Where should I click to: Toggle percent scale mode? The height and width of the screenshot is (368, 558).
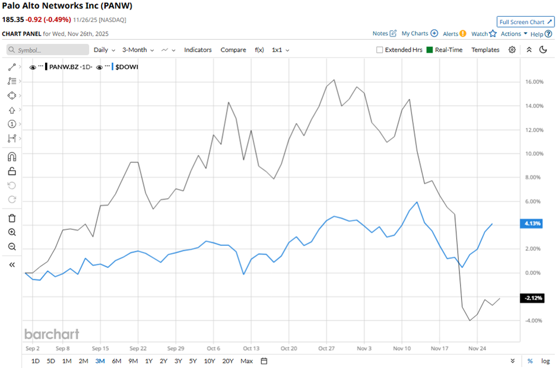coord(530,361)
